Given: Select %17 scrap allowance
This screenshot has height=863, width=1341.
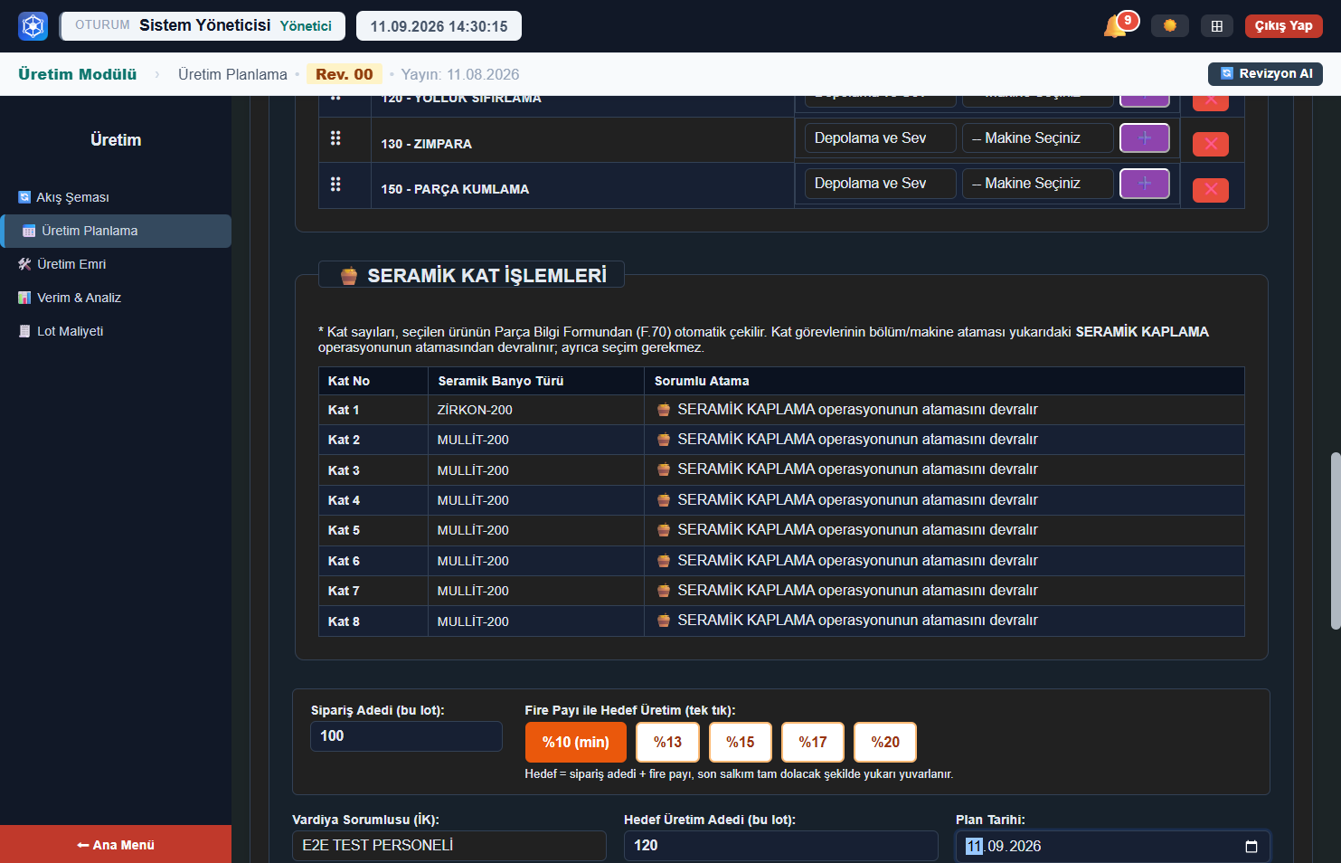Looking at the screenshot, I should click(x=813, y=742).
